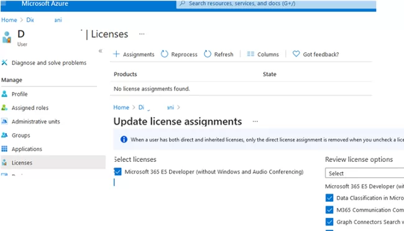404x231 pixels.
Task: Open the Profile menu item
Action: pyautogui.click(x=20, y=94)
